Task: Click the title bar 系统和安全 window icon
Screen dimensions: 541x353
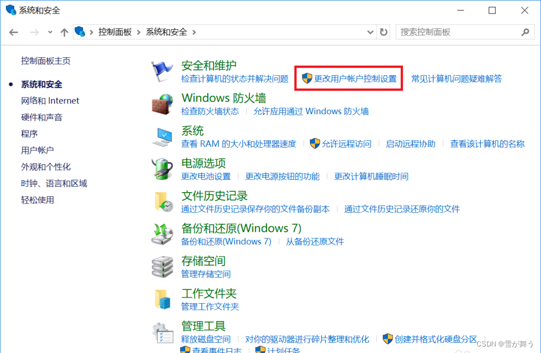Action: pyautogui.click(x=11, y=10)
